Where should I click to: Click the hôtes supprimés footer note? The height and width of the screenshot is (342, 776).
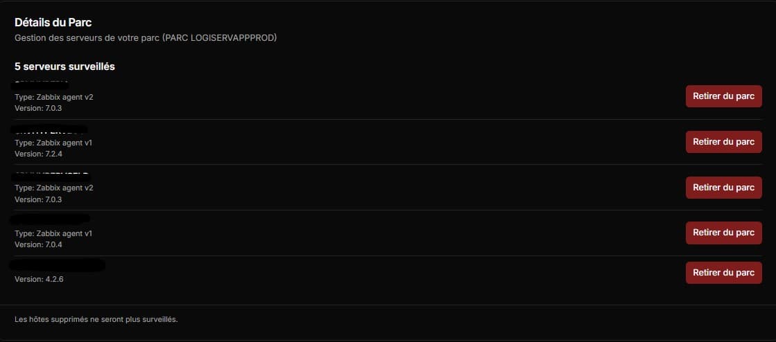tap(96, 319)
